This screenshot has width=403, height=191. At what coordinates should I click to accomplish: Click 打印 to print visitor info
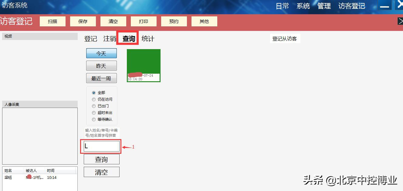coord(144,21)
